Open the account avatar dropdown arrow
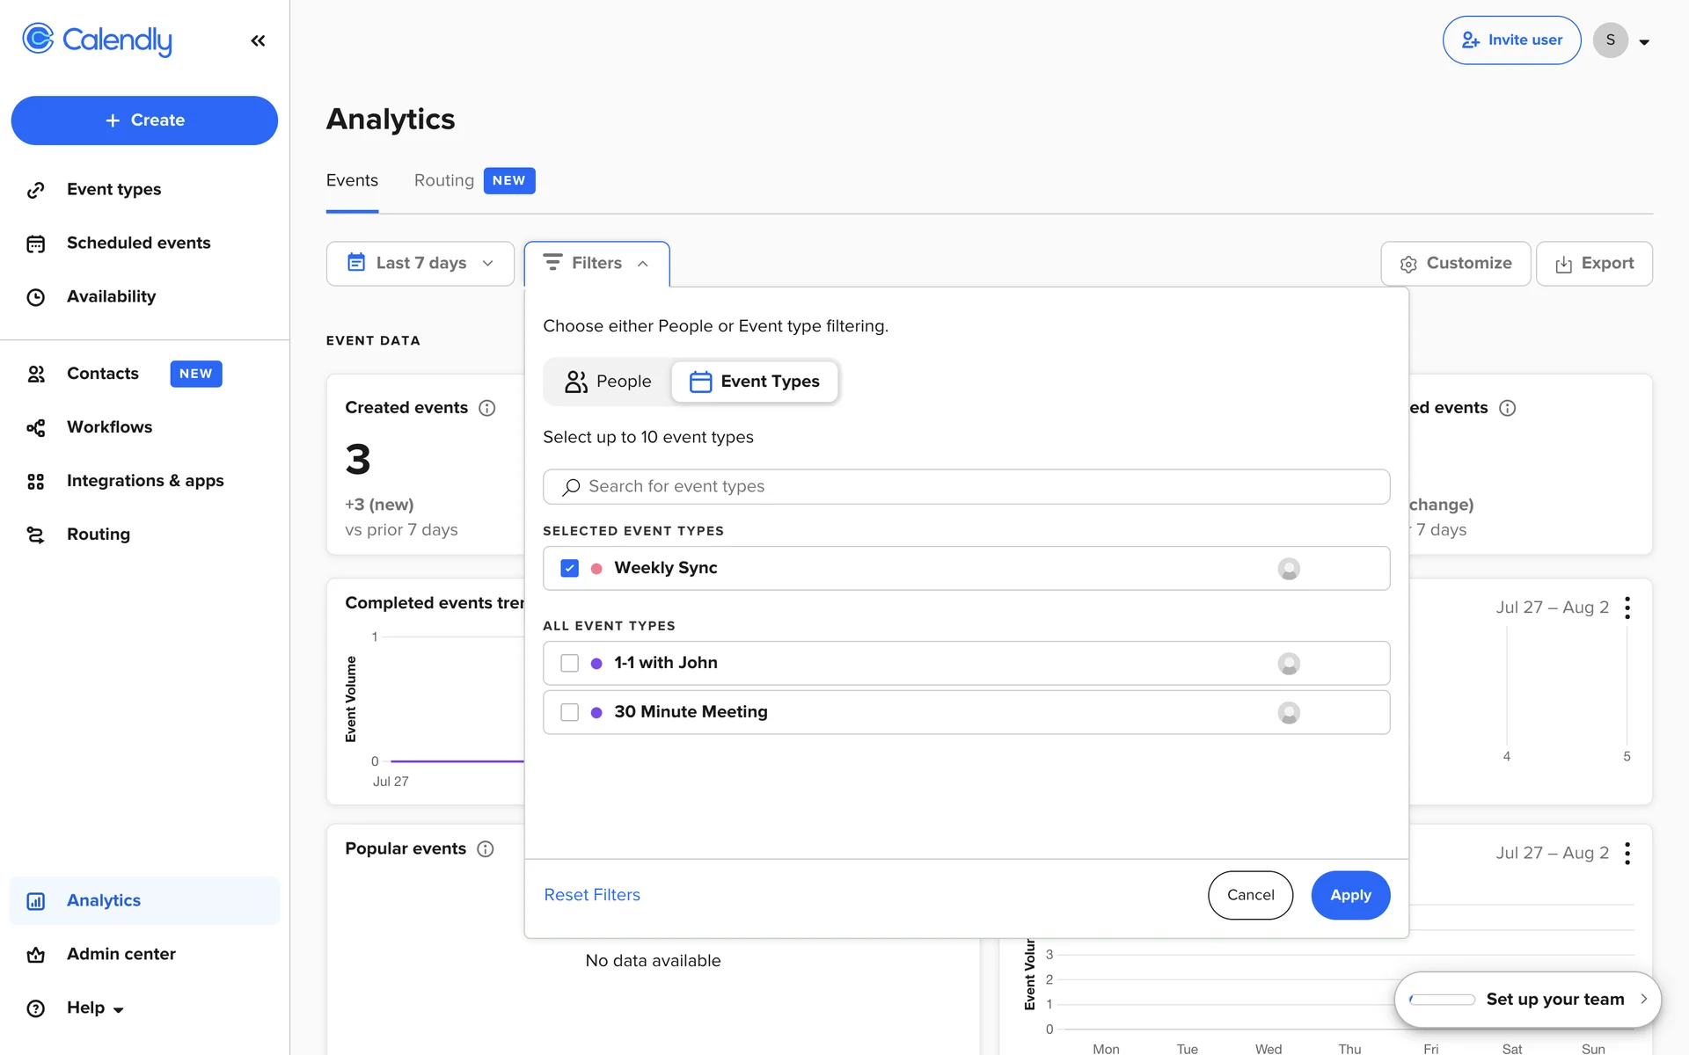 pyautogui.click(x=1644, y=41)
